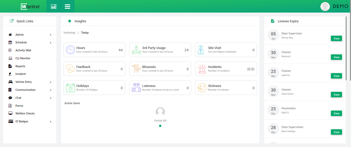The height and width of the screenshot is (147, 351).
Task: Toggle the hamburger menu icon
Action: pyautogui.click(x=67, y=6)
